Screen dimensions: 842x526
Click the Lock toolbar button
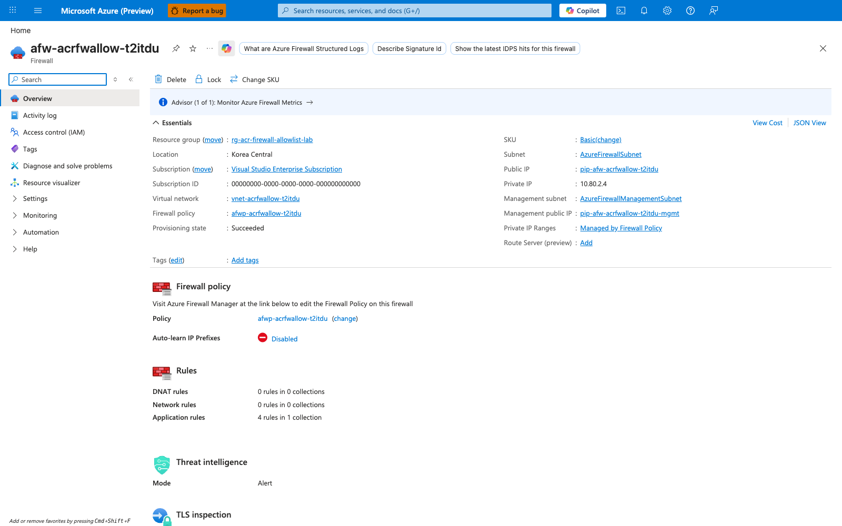point(208,79)
